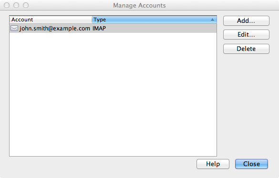279x178 pixels.
Task: Click the envelope icon beside john.smith@example.com
Action: click(x=14, y=28)
